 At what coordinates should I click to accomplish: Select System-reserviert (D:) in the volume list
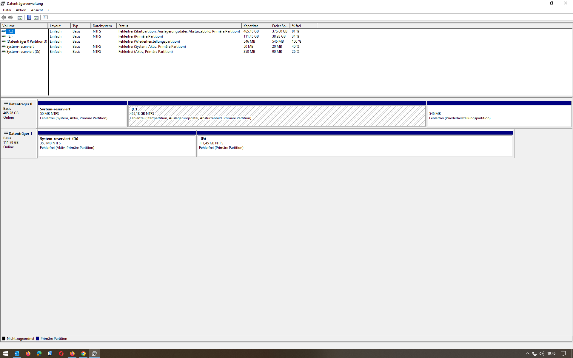(x=23, y=52)
